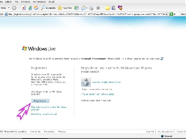Screen dimensions: 186x139
Task: Open the Mail envelope icon
Action: click(83, 8)
